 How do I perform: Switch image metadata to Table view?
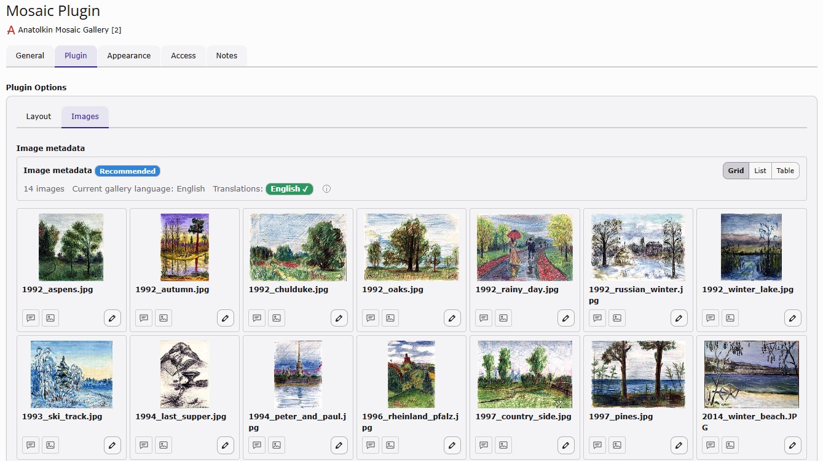click(786, 171)
